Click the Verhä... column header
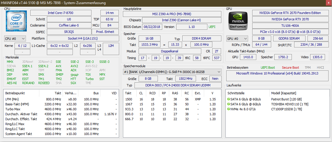The width and height of the screenshot is (332, 142). [x=70, y=93]
